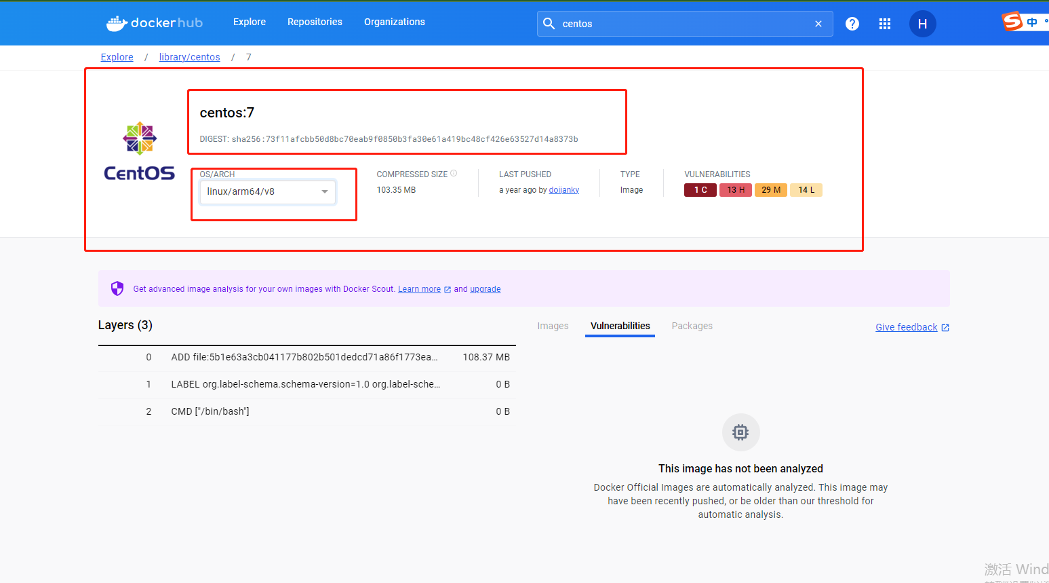
Task: Click the breadcrumb tag 7
Action: click(249, 57)
